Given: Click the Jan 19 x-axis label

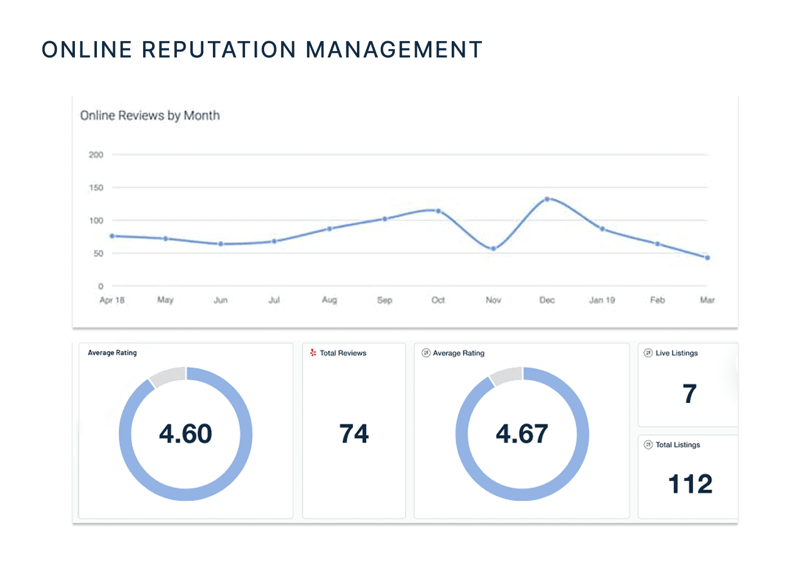Looking at the screenshot, I should point(601,300).
